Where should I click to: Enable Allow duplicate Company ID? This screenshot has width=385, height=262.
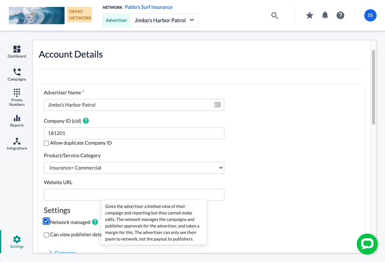tap(46, 143)
